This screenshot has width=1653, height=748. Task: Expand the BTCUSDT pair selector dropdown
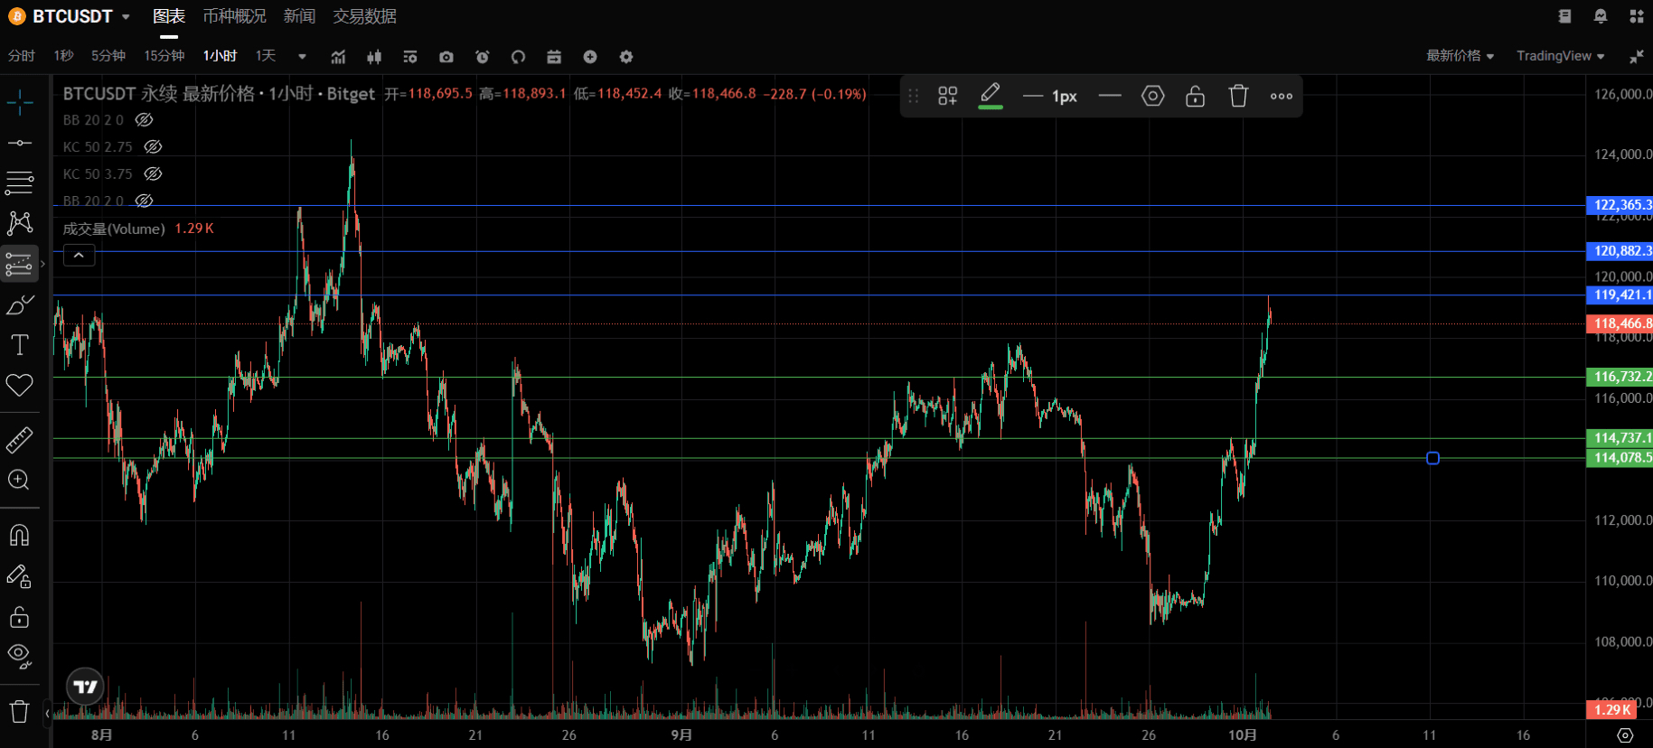click(126, 17)
